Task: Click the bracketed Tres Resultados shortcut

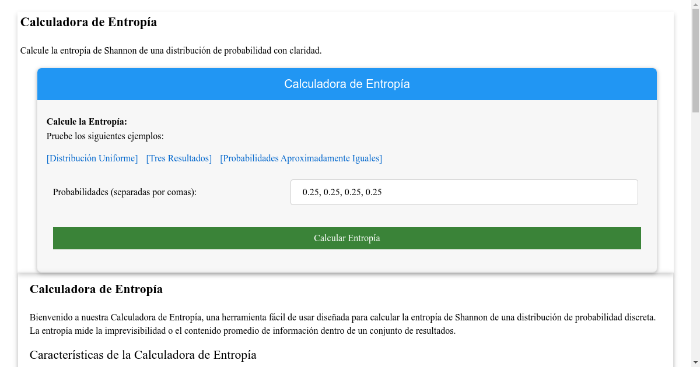Action: tap(178, 158)
